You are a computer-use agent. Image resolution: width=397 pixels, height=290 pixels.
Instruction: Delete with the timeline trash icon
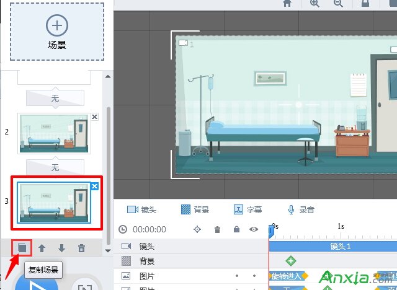(x=217, y=229)
